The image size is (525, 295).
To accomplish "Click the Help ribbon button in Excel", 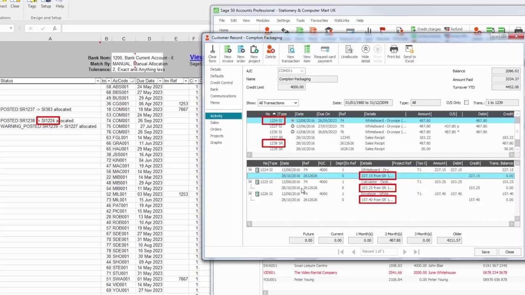I will tap(60, 5).
